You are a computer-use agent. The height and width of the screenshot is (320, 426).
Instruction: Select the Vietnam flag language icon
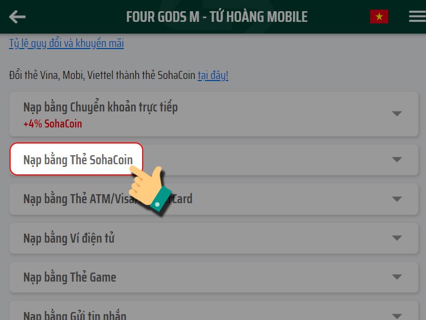coord(379,17)
